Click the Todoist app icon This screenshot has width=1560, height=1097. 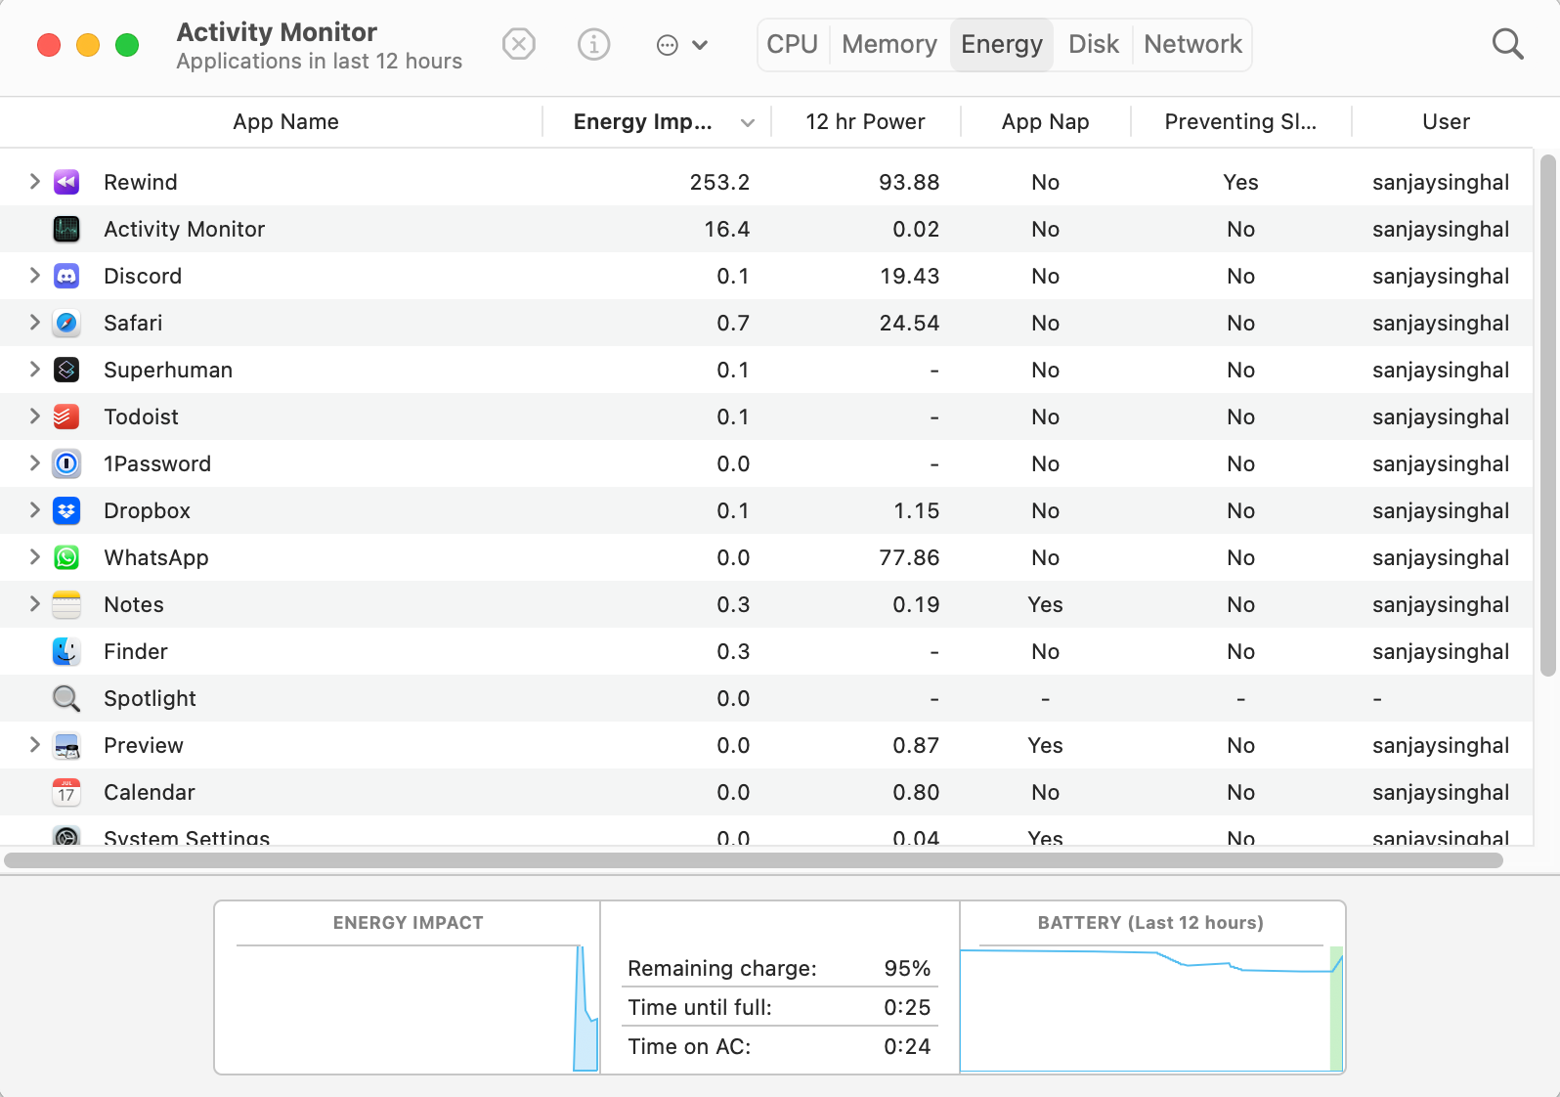click(66, 417)
